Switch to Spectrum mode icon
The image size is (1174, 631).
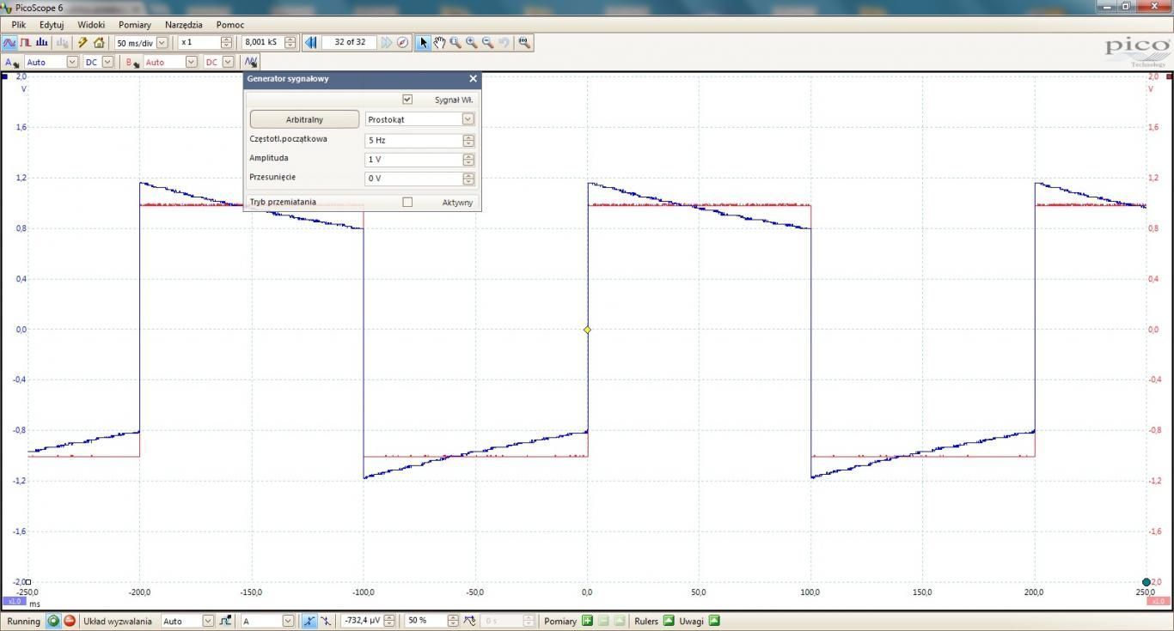click(x=41, y=42)
